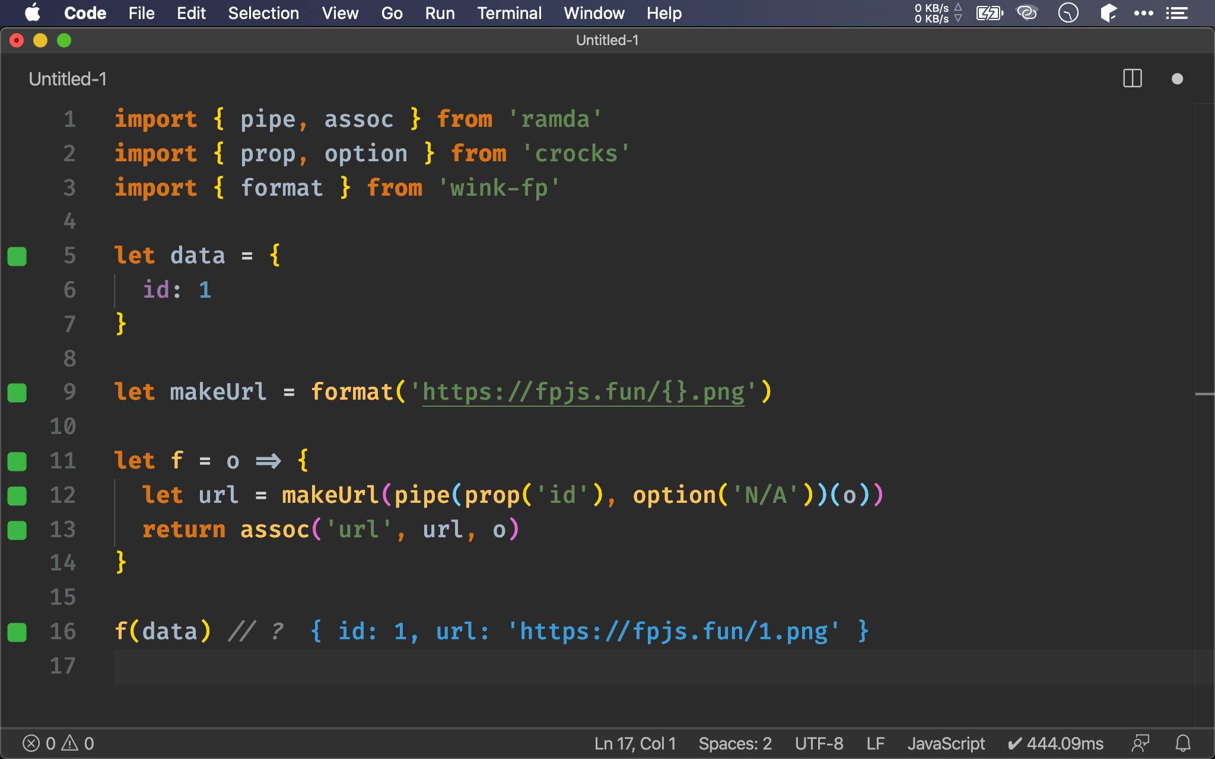Viewport: 1215px width, 759px height.
Task: Click the battery charging icon
Action: click(990, 13)
